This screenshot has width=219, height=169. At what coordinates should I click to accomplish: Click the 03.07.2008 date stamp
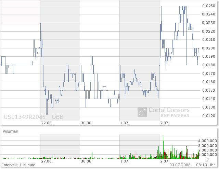(x=180, y=165)
